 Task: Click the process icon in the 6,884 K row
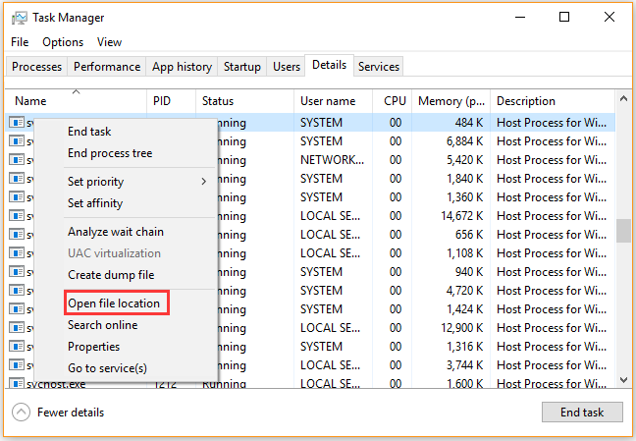17,140
